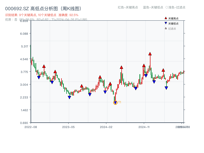Click the blue key-low marker just right of the 2024-11 gridline
204x153 pixels.
coord(146,76)
